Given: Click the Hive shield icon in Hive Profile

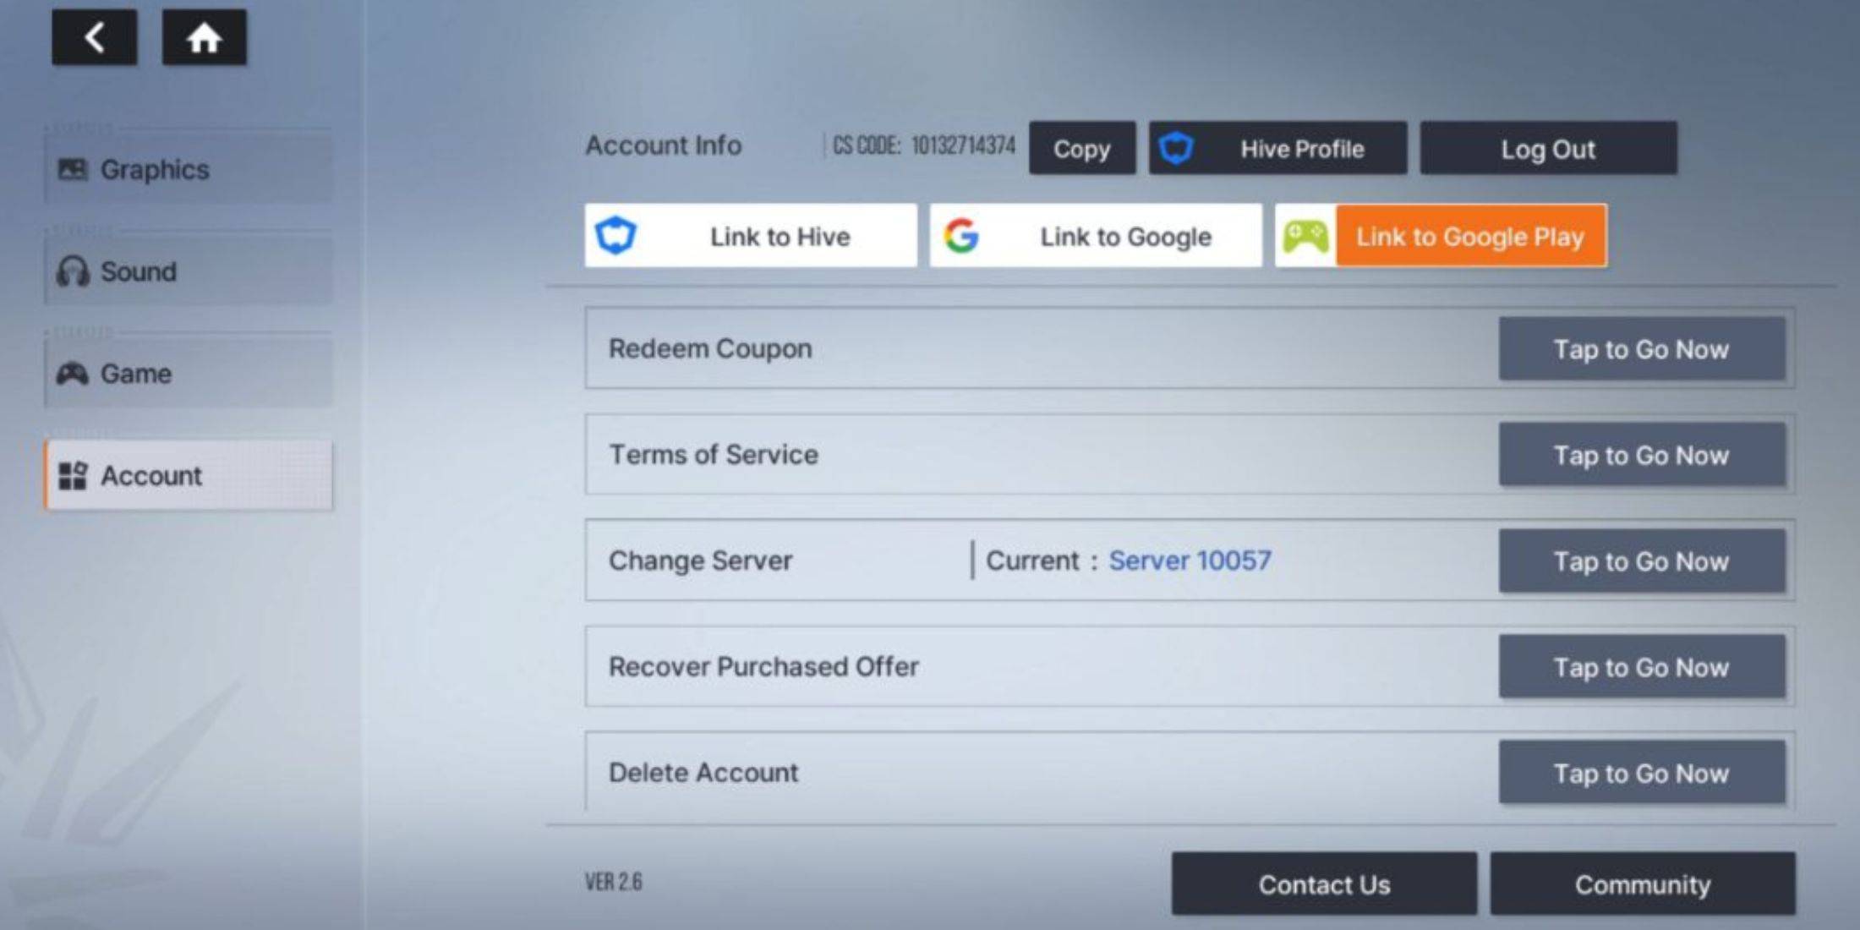Looking at the screenshot, I should [1176, 149].
